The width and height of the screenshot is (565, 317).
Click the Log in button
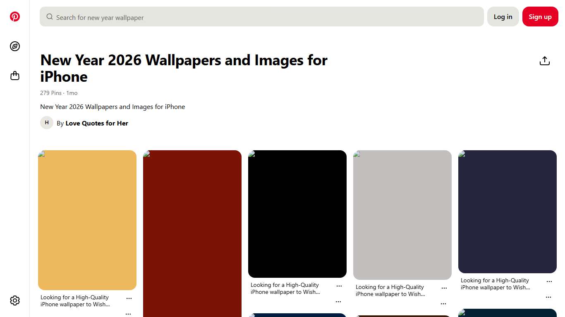click(x=503, y=17)
